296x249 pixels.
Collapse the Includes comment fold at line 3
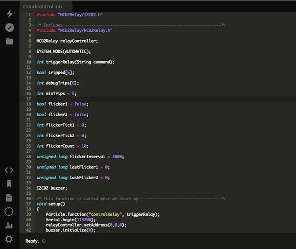click(x=33, y=25)
